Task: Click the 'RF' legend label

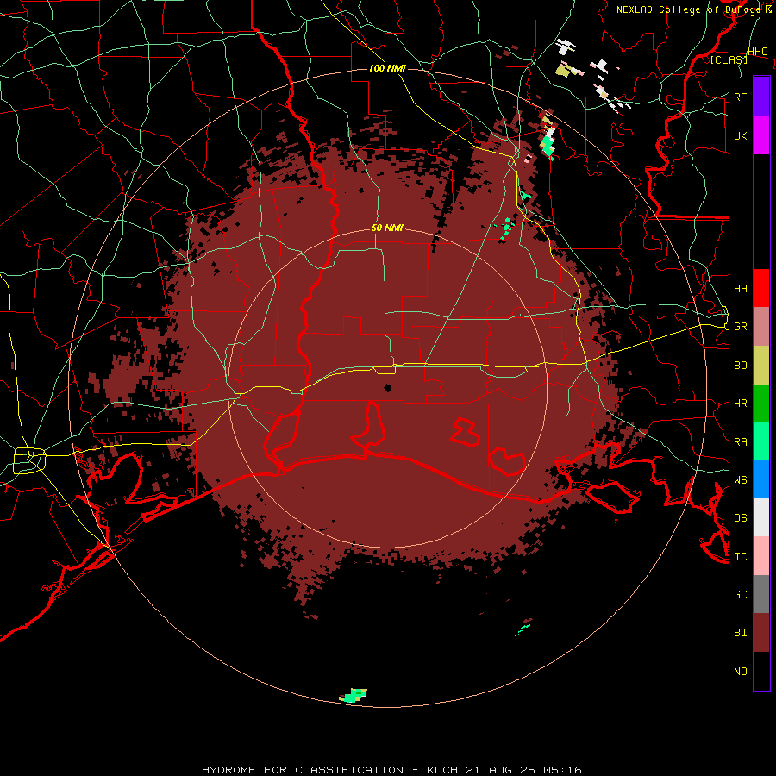Action: [x=741, y=97]
